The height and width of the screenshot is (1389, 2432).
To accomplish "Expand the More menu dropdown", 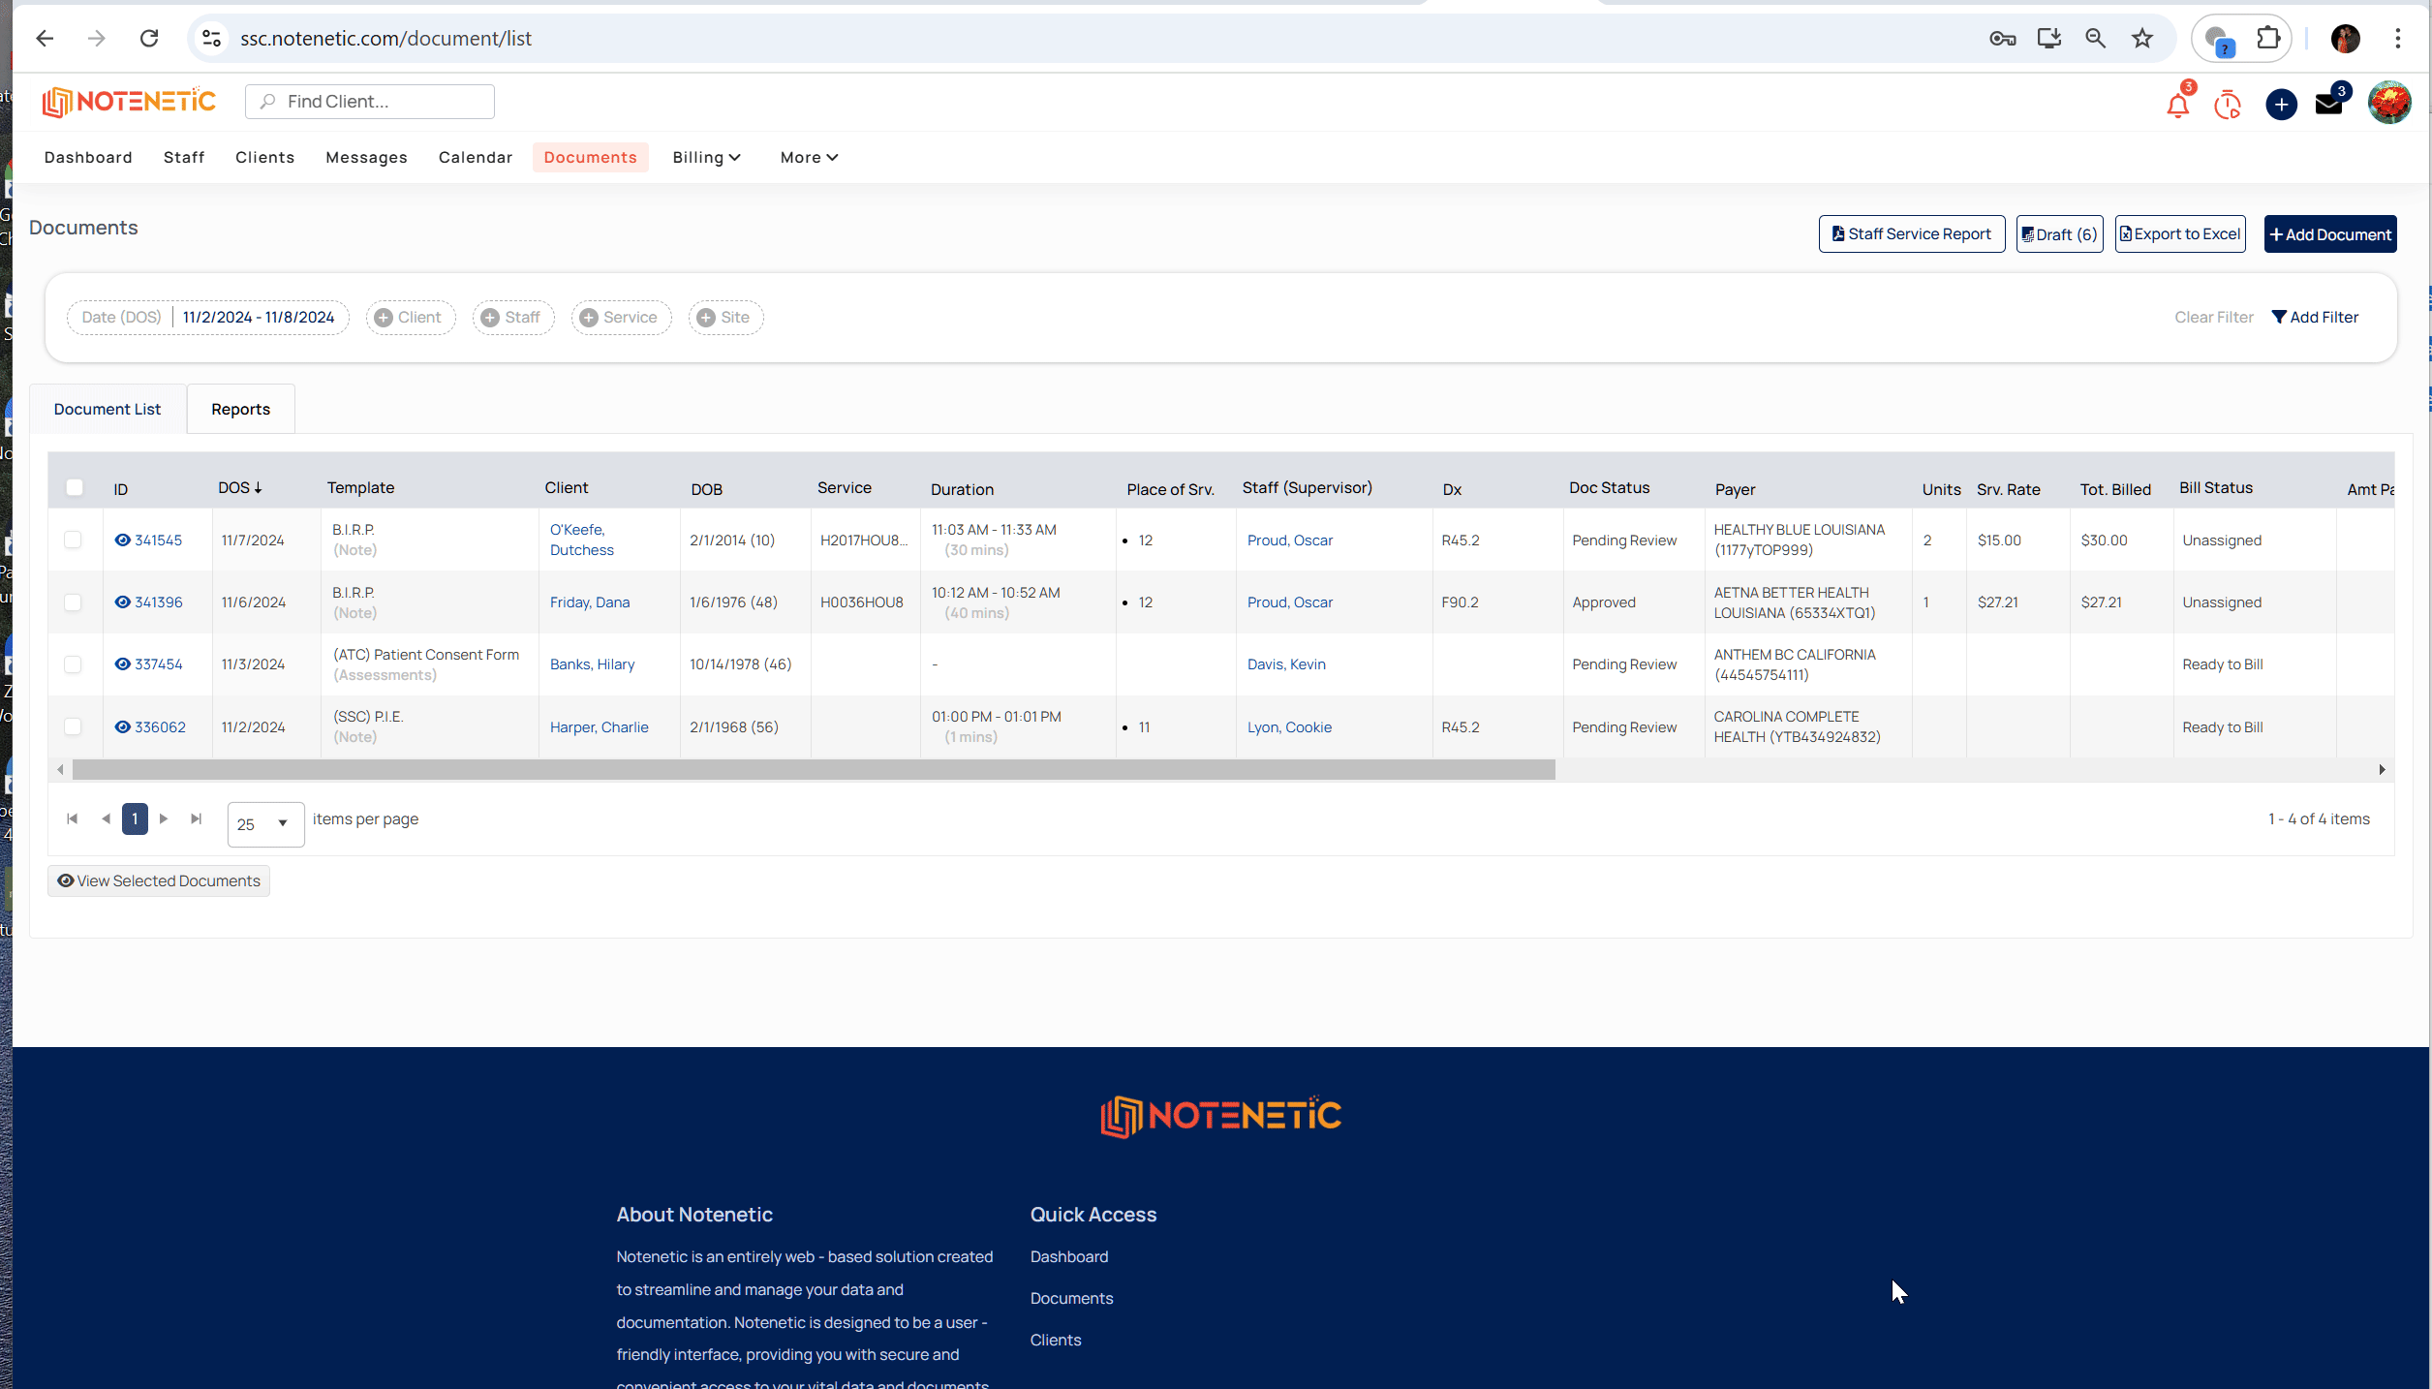I will tap(809, 158).
